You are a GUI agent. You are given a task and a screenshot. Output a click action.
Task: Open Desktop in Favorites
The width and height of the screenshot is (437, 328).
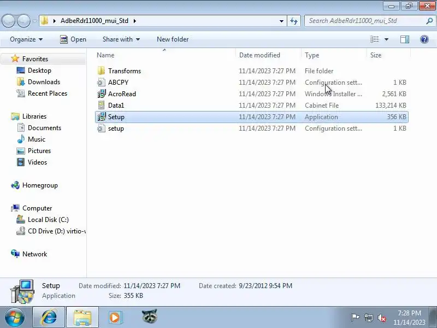point(39,71)
